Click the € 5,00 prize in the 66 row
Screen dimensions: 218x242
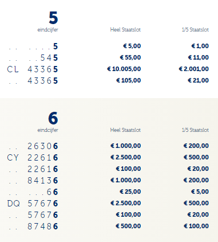pos(200,192)
